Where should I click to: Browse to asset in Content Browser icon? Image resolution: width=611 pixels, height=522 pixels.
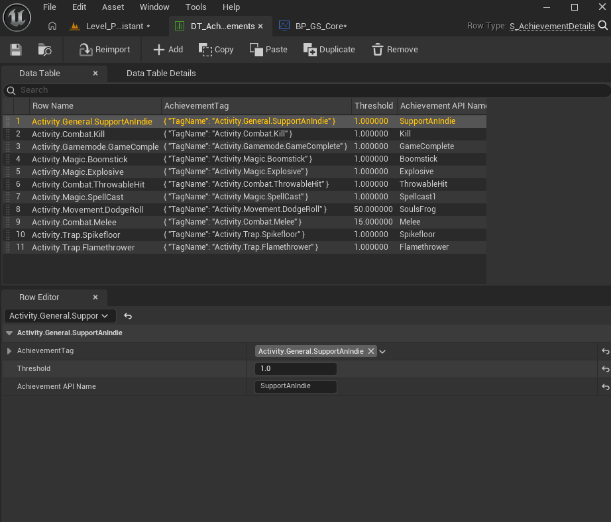pyautogui.click(x=44, y=50)
